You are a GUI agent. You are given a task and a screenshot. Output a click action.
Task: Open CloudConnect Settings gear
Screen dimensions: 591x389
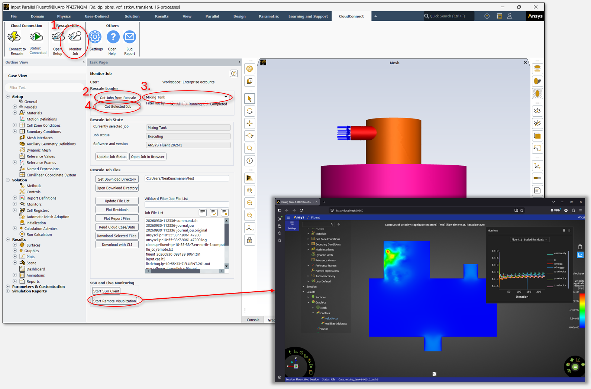[x=95, y=37]
